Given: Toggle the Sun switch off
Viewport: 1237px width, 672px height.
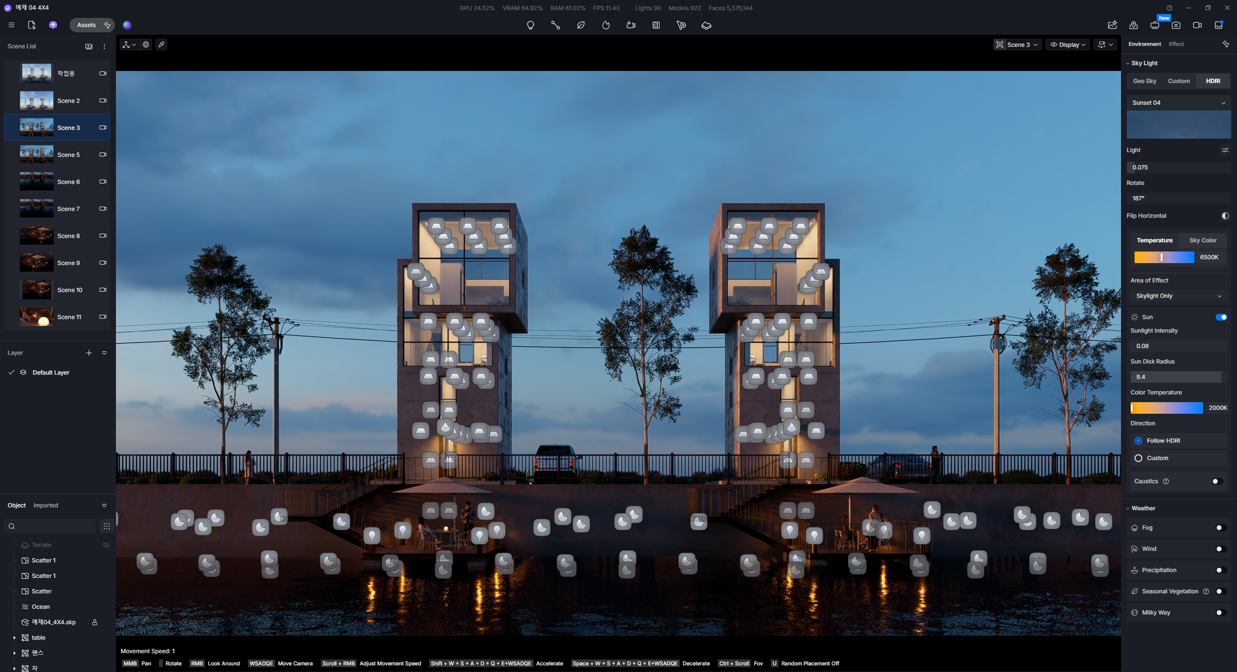Looking at the screenshot, I should pos(1221,317).
